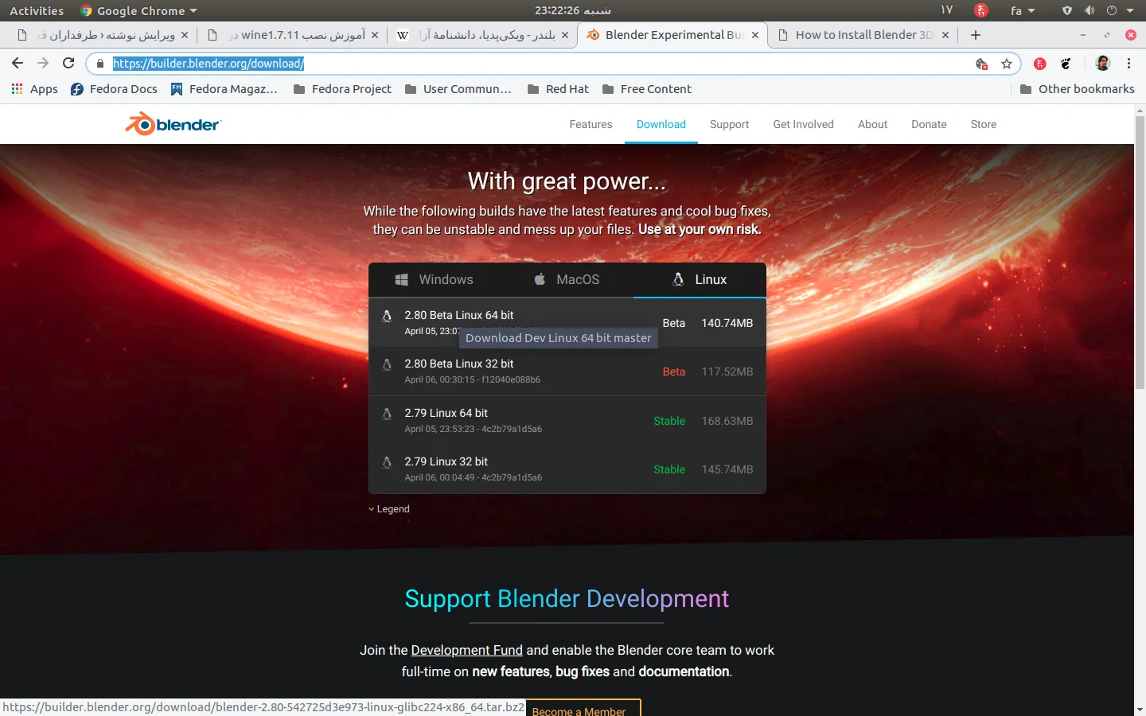Go back with browser back arrow
Image resolution: width=1146 pixels, height=716 pixels.
[18, 63]
